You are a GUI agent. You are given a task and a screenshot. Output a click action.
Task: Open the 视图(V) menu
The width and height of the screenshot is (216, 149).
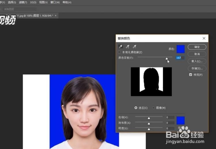click(43, 2)
